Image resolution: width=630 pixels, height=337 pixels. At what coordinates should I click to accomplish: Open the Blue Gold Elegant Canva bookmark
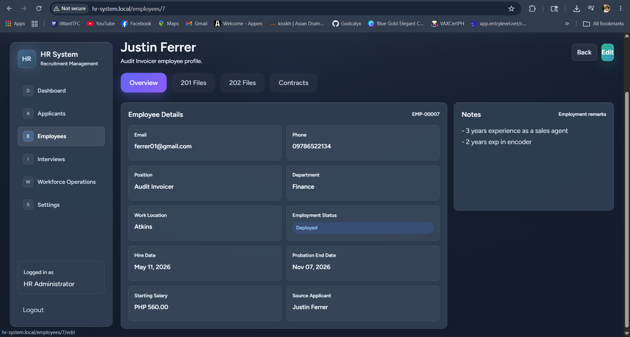[396, 24]
